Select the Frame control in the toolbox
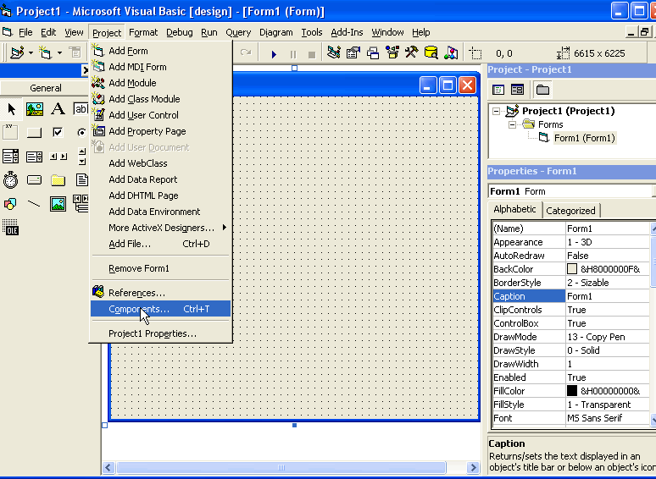656x479 pixels. (x=11, y=133)
